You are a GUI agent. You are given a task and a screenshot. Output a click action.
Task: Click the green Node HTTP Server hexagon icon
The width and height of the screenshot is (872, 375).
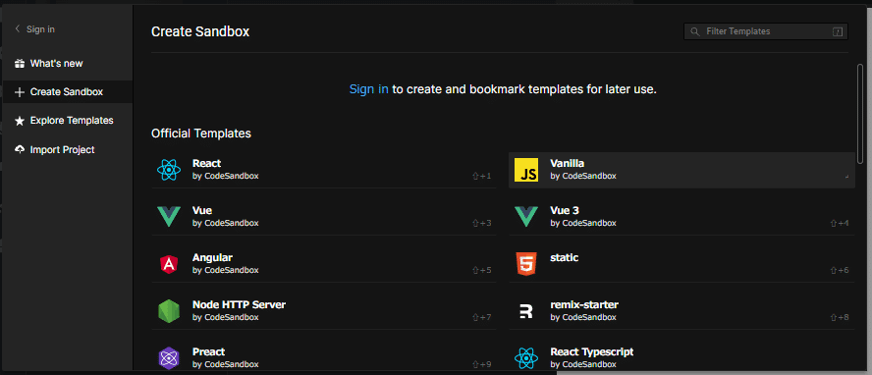[x=169, y=311]
